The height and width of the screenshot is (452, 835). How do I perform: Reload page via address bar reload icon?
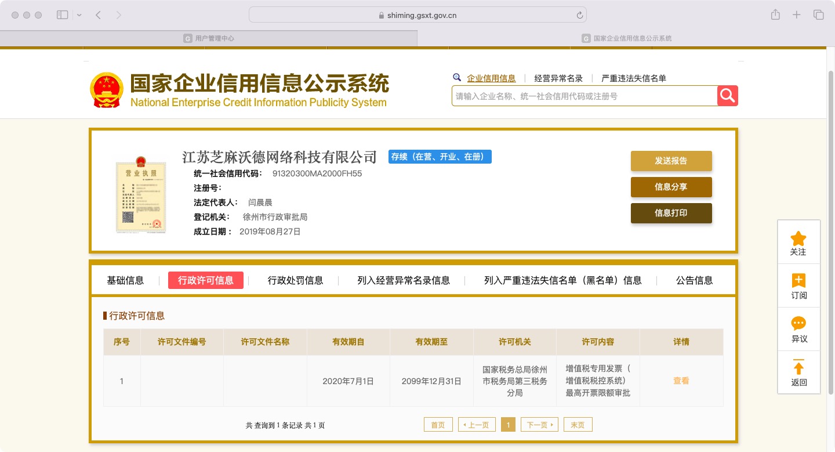[579, 16]
